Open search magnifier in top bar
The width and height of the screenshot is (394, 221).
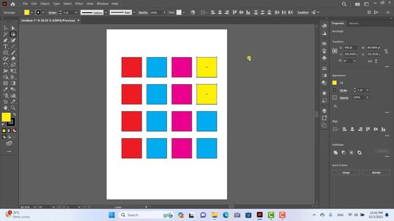tap(344, 4)
